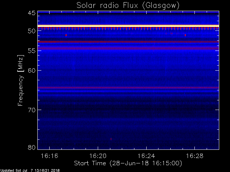Click the red square marker near 16:27
Image resolution: width=230 pixels, height=172 pixels.
click(185, 35)
